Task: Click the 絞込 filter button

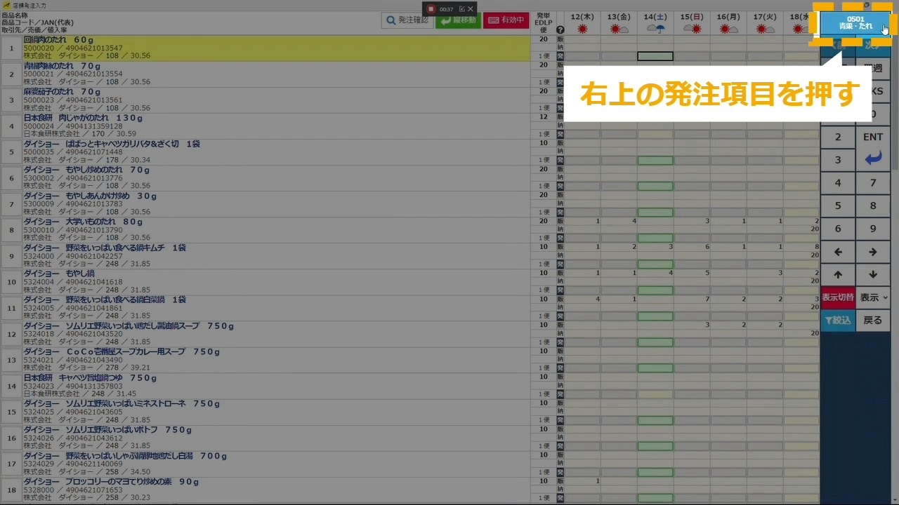Action: [x=838, y=320]
